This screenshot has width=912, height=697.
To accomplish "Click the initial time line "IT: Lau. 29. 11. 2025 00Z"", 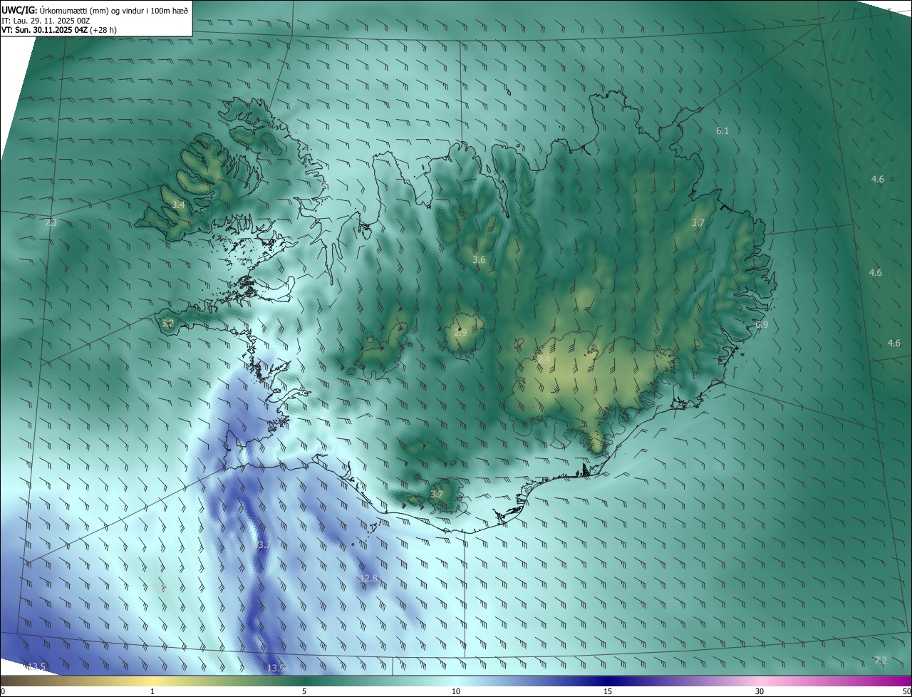I will point(46,20).
